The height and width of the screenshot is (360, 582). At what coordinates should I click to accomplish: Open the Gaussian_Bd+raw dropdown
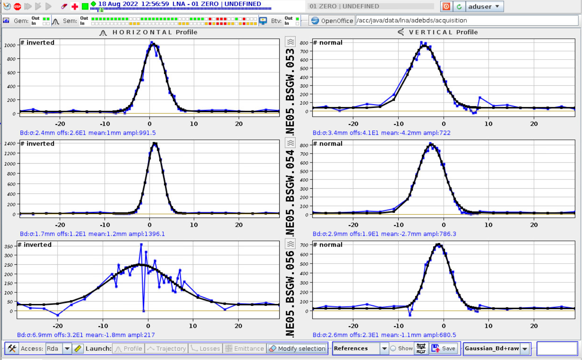point(525,348)
